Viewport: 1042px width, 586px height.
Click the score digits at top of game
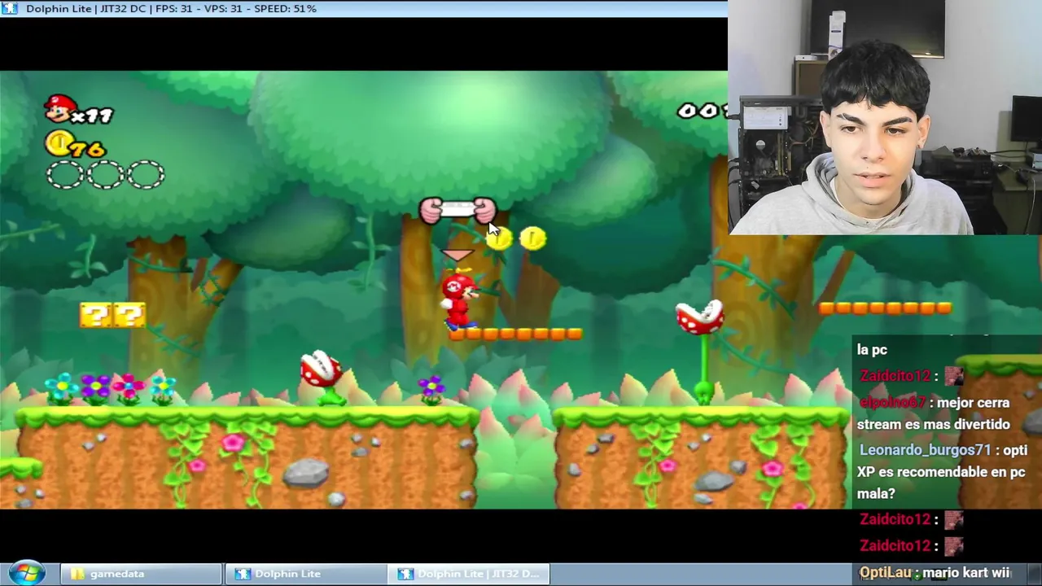(x=703, y=111)
